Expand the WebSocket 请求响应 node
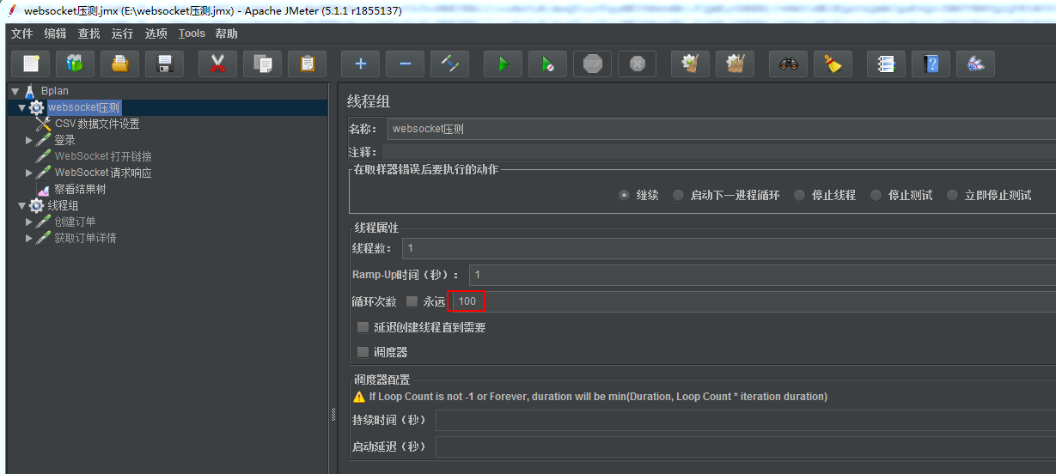1056x474 pixels. click(28, 173)
